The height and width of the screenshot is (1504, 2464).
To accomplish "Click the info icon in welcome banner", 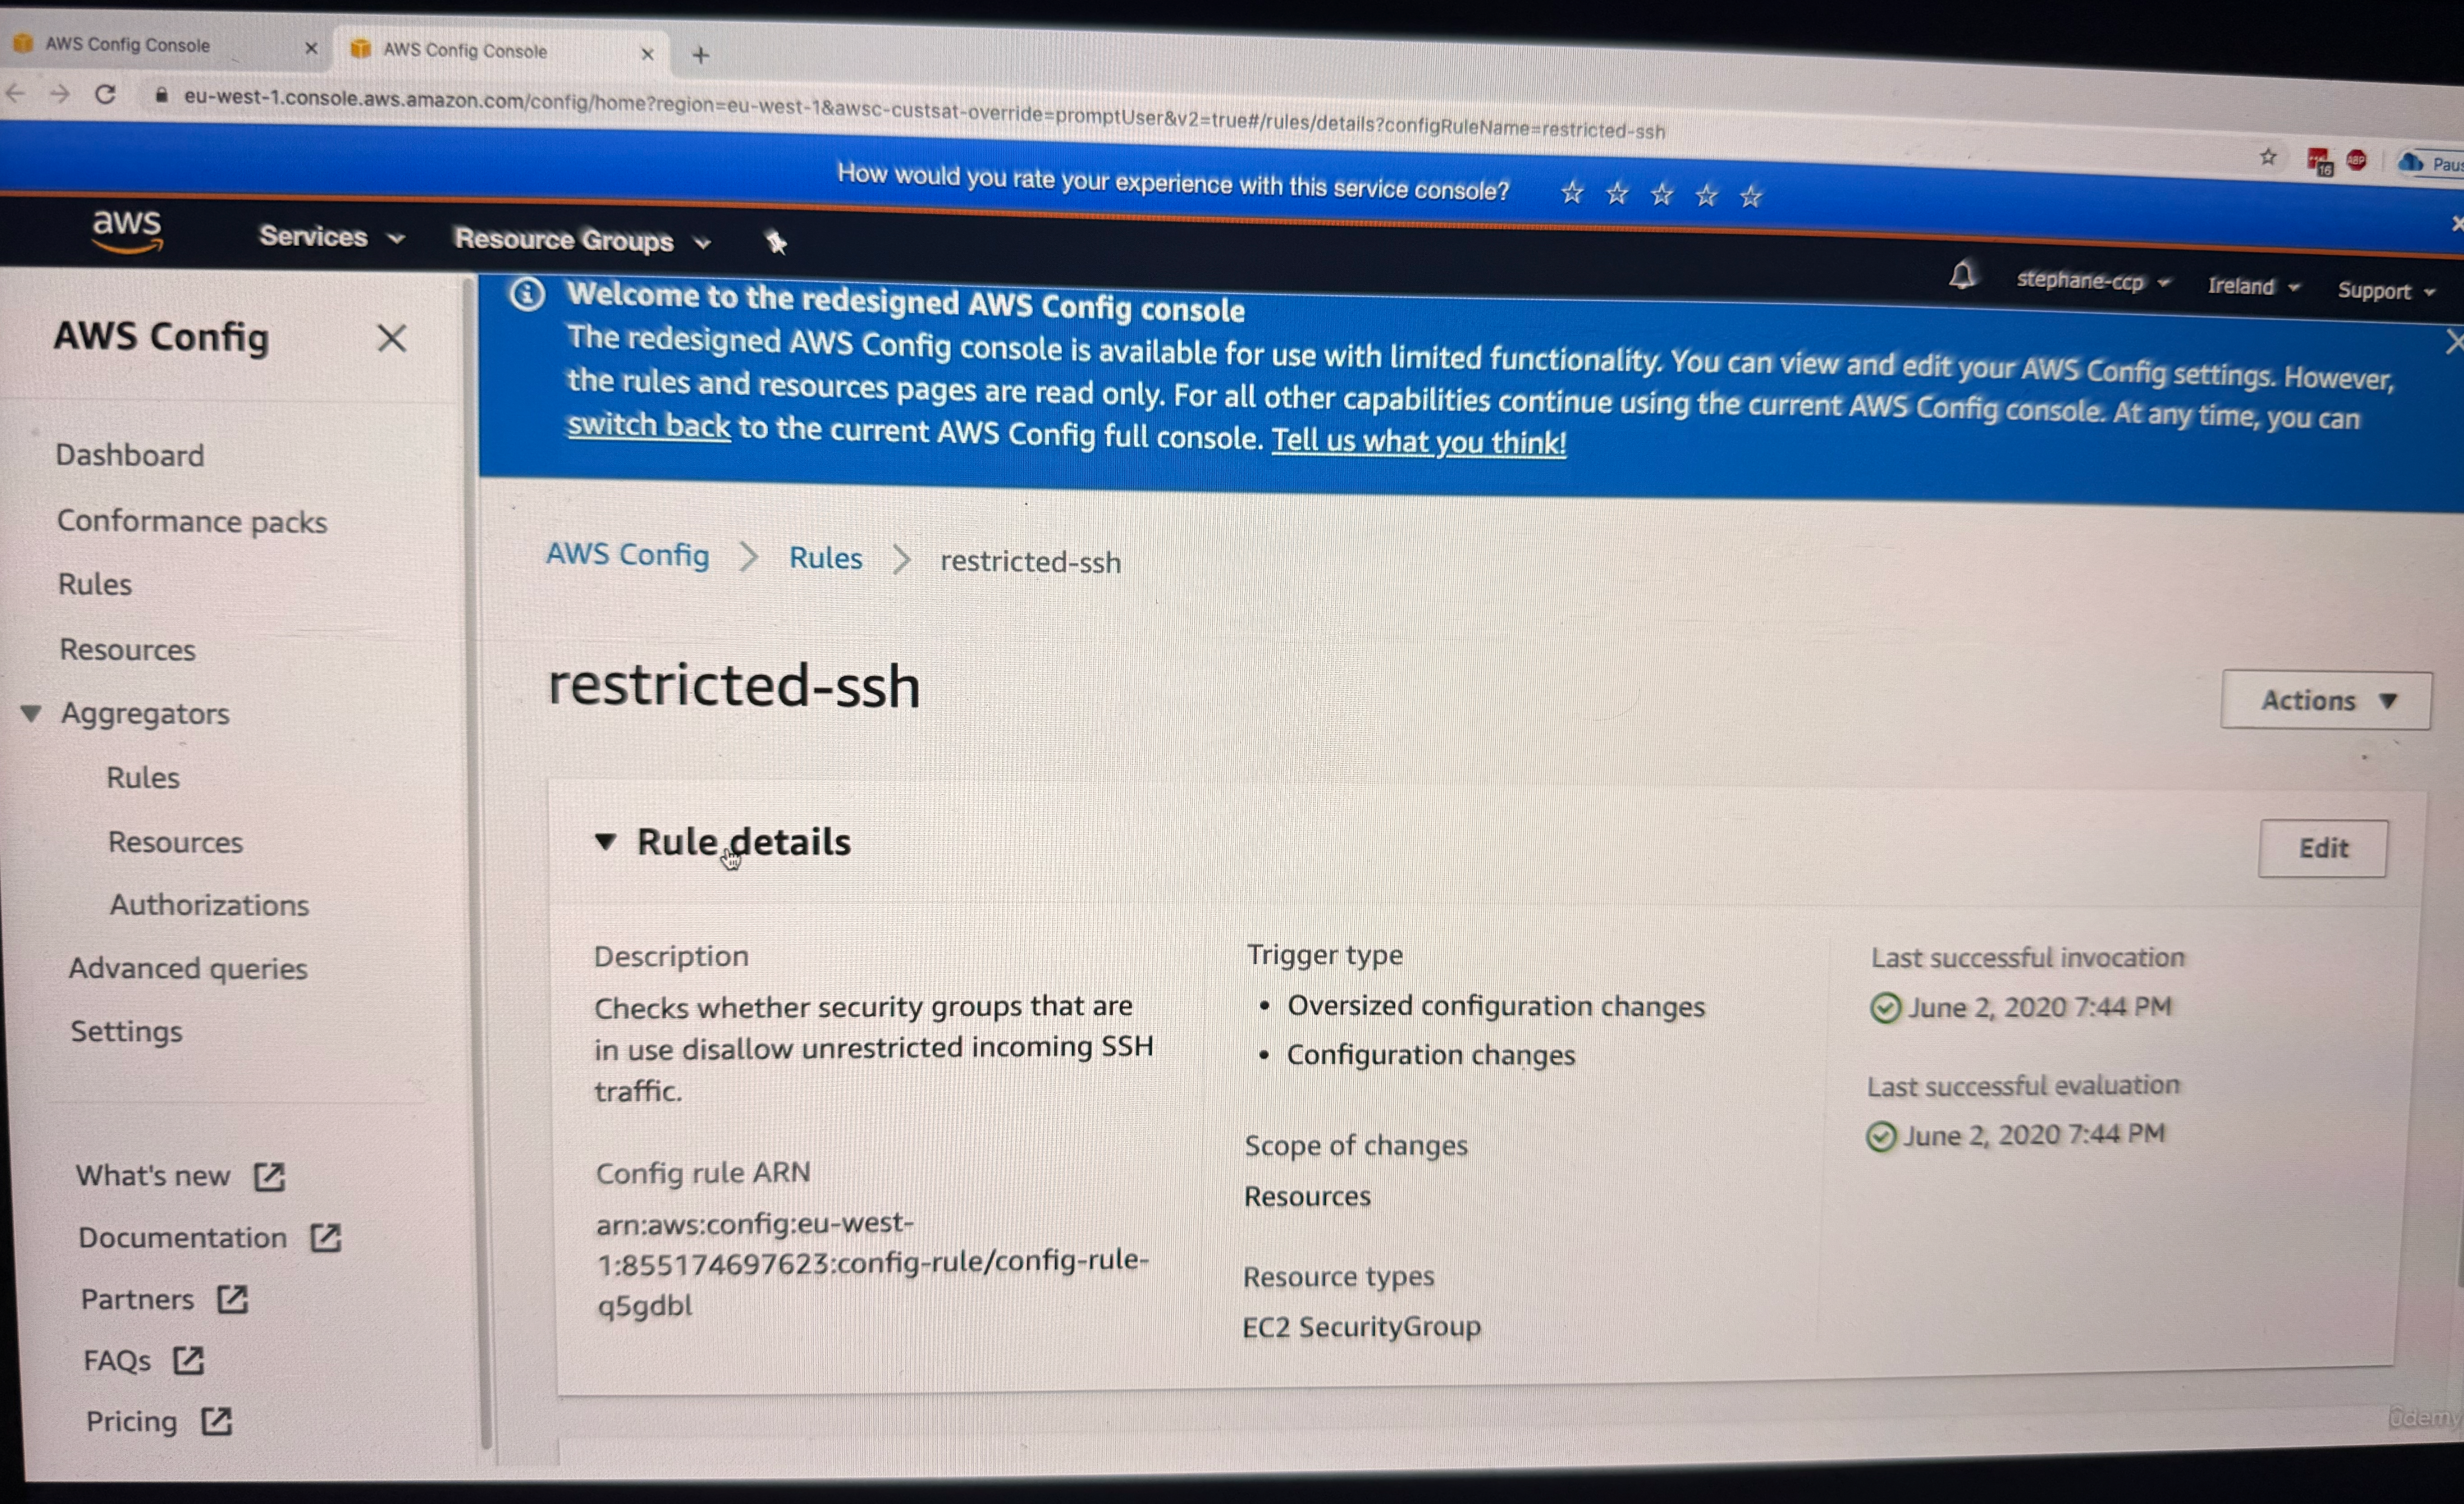I will [527, 295].
